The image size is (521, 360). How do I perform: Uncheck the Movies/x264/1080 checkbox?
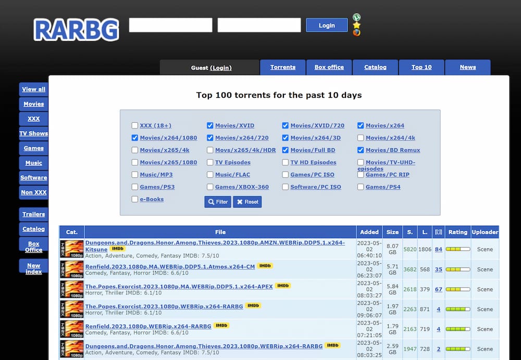point(134,138)
